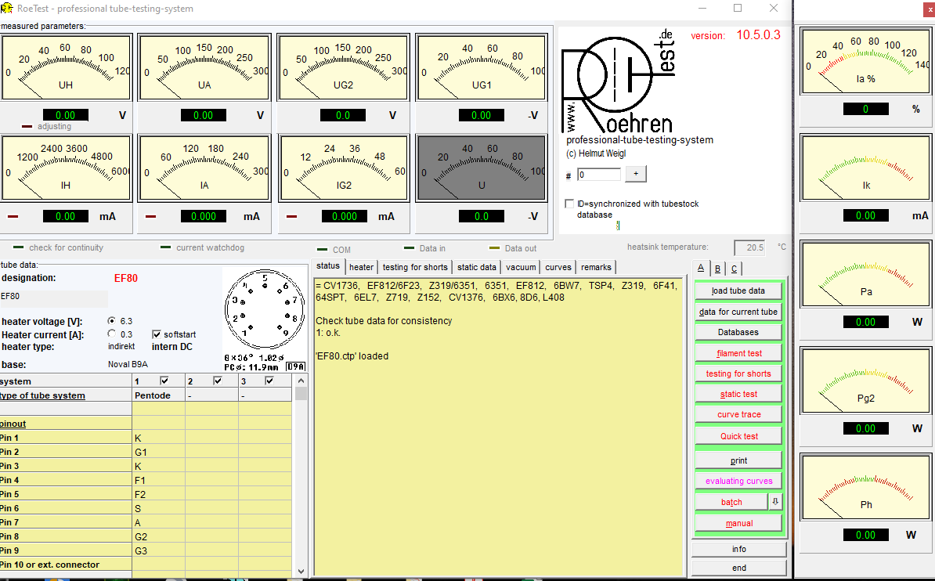Click Pin 7 cell showing A

(x=159, y=522)
